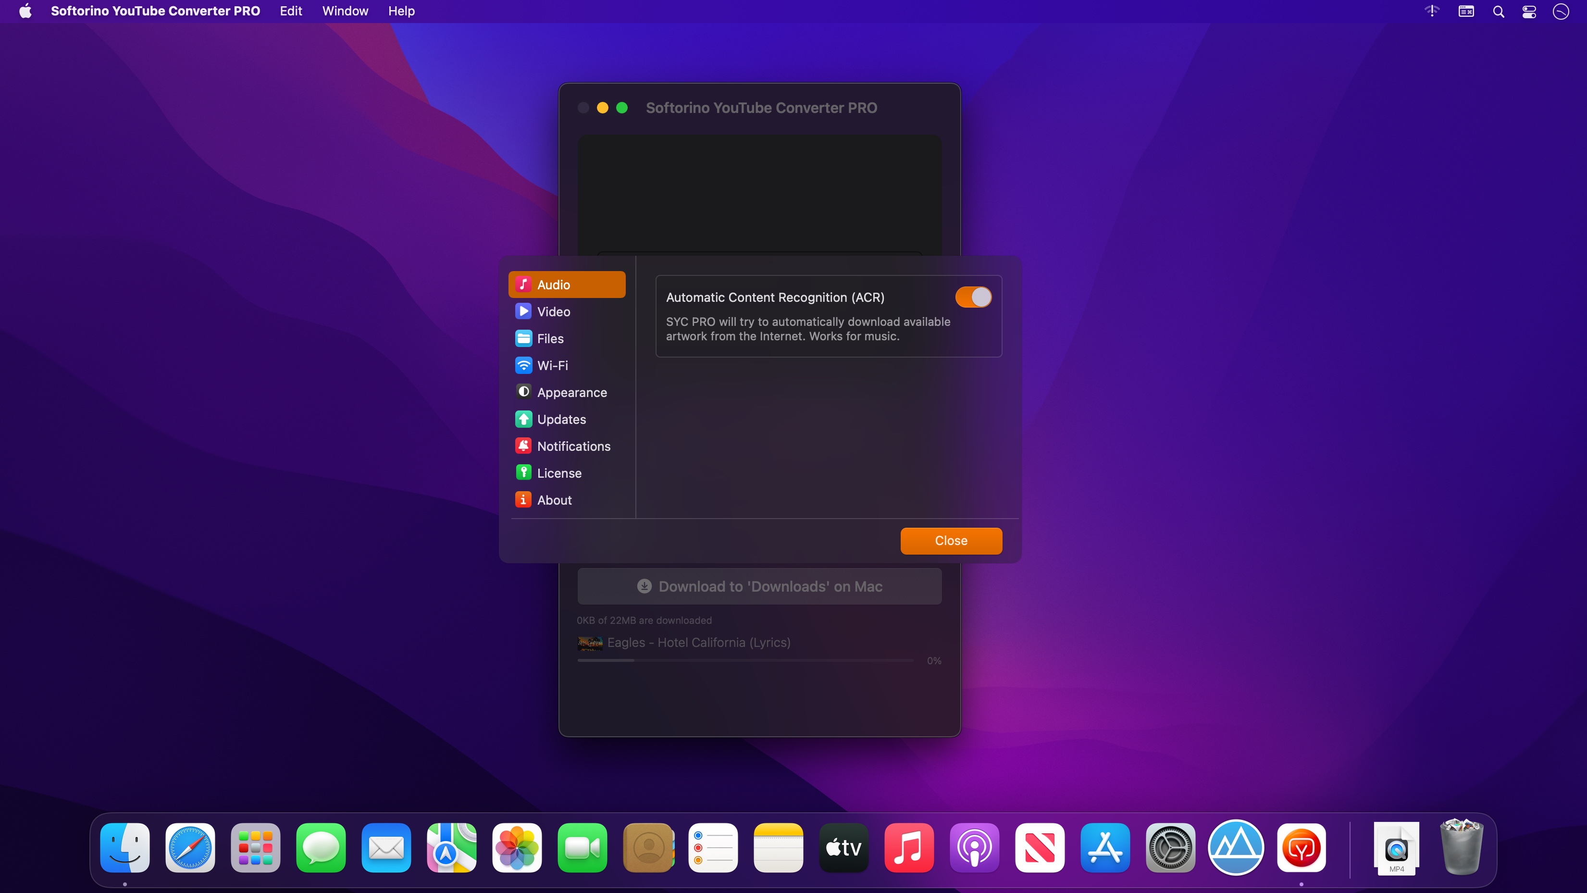Open Contacts from the Dock
Viewport: 1587px width, 893px height.
pos(648,848)
